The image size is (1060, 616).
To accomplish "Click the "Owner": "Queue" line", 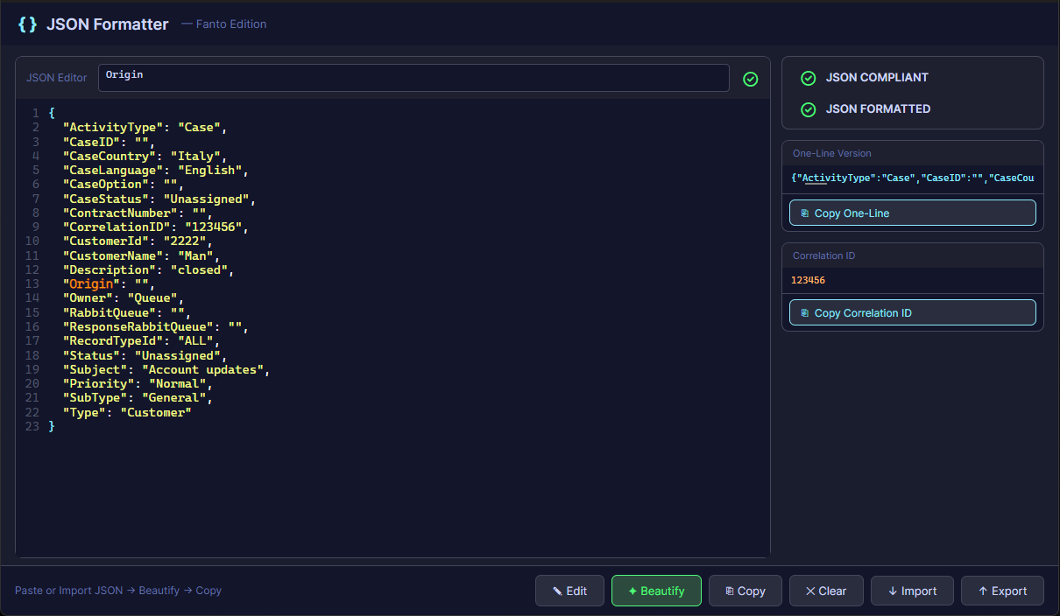I will 124,298.
